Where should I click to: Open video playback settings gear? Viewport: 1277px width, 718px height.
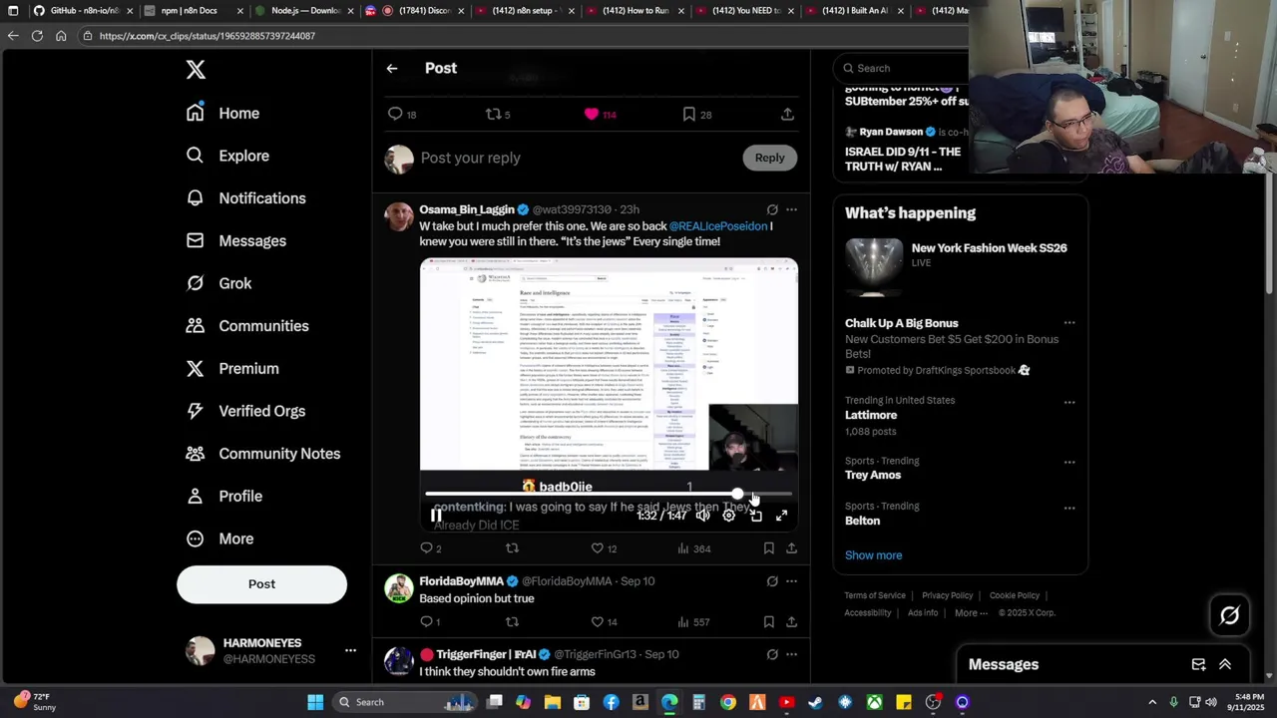point(729,516)
